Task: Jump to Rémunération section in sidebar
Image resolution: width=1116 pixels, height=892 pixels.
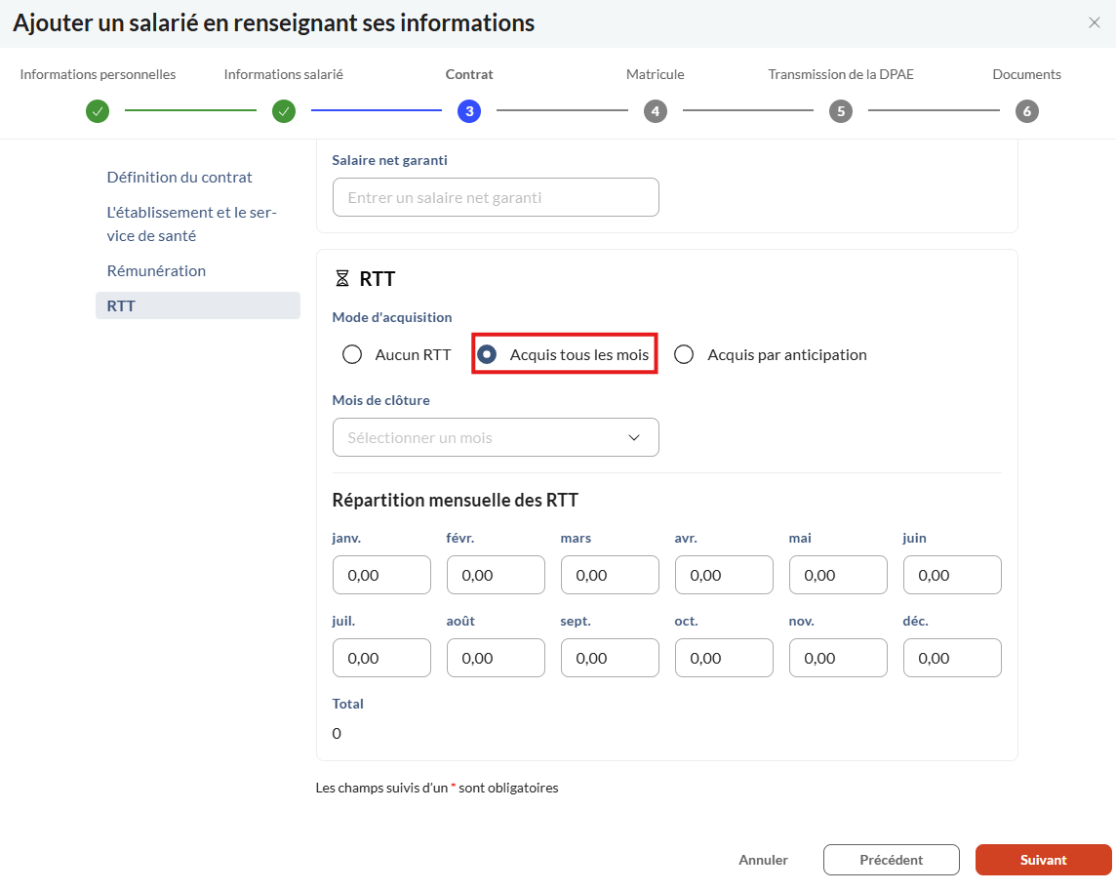Action: tap(156, 271)
